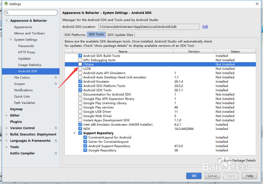Sort table by Name column header
The image size is (263, 184).
click(x=123, y=51)
